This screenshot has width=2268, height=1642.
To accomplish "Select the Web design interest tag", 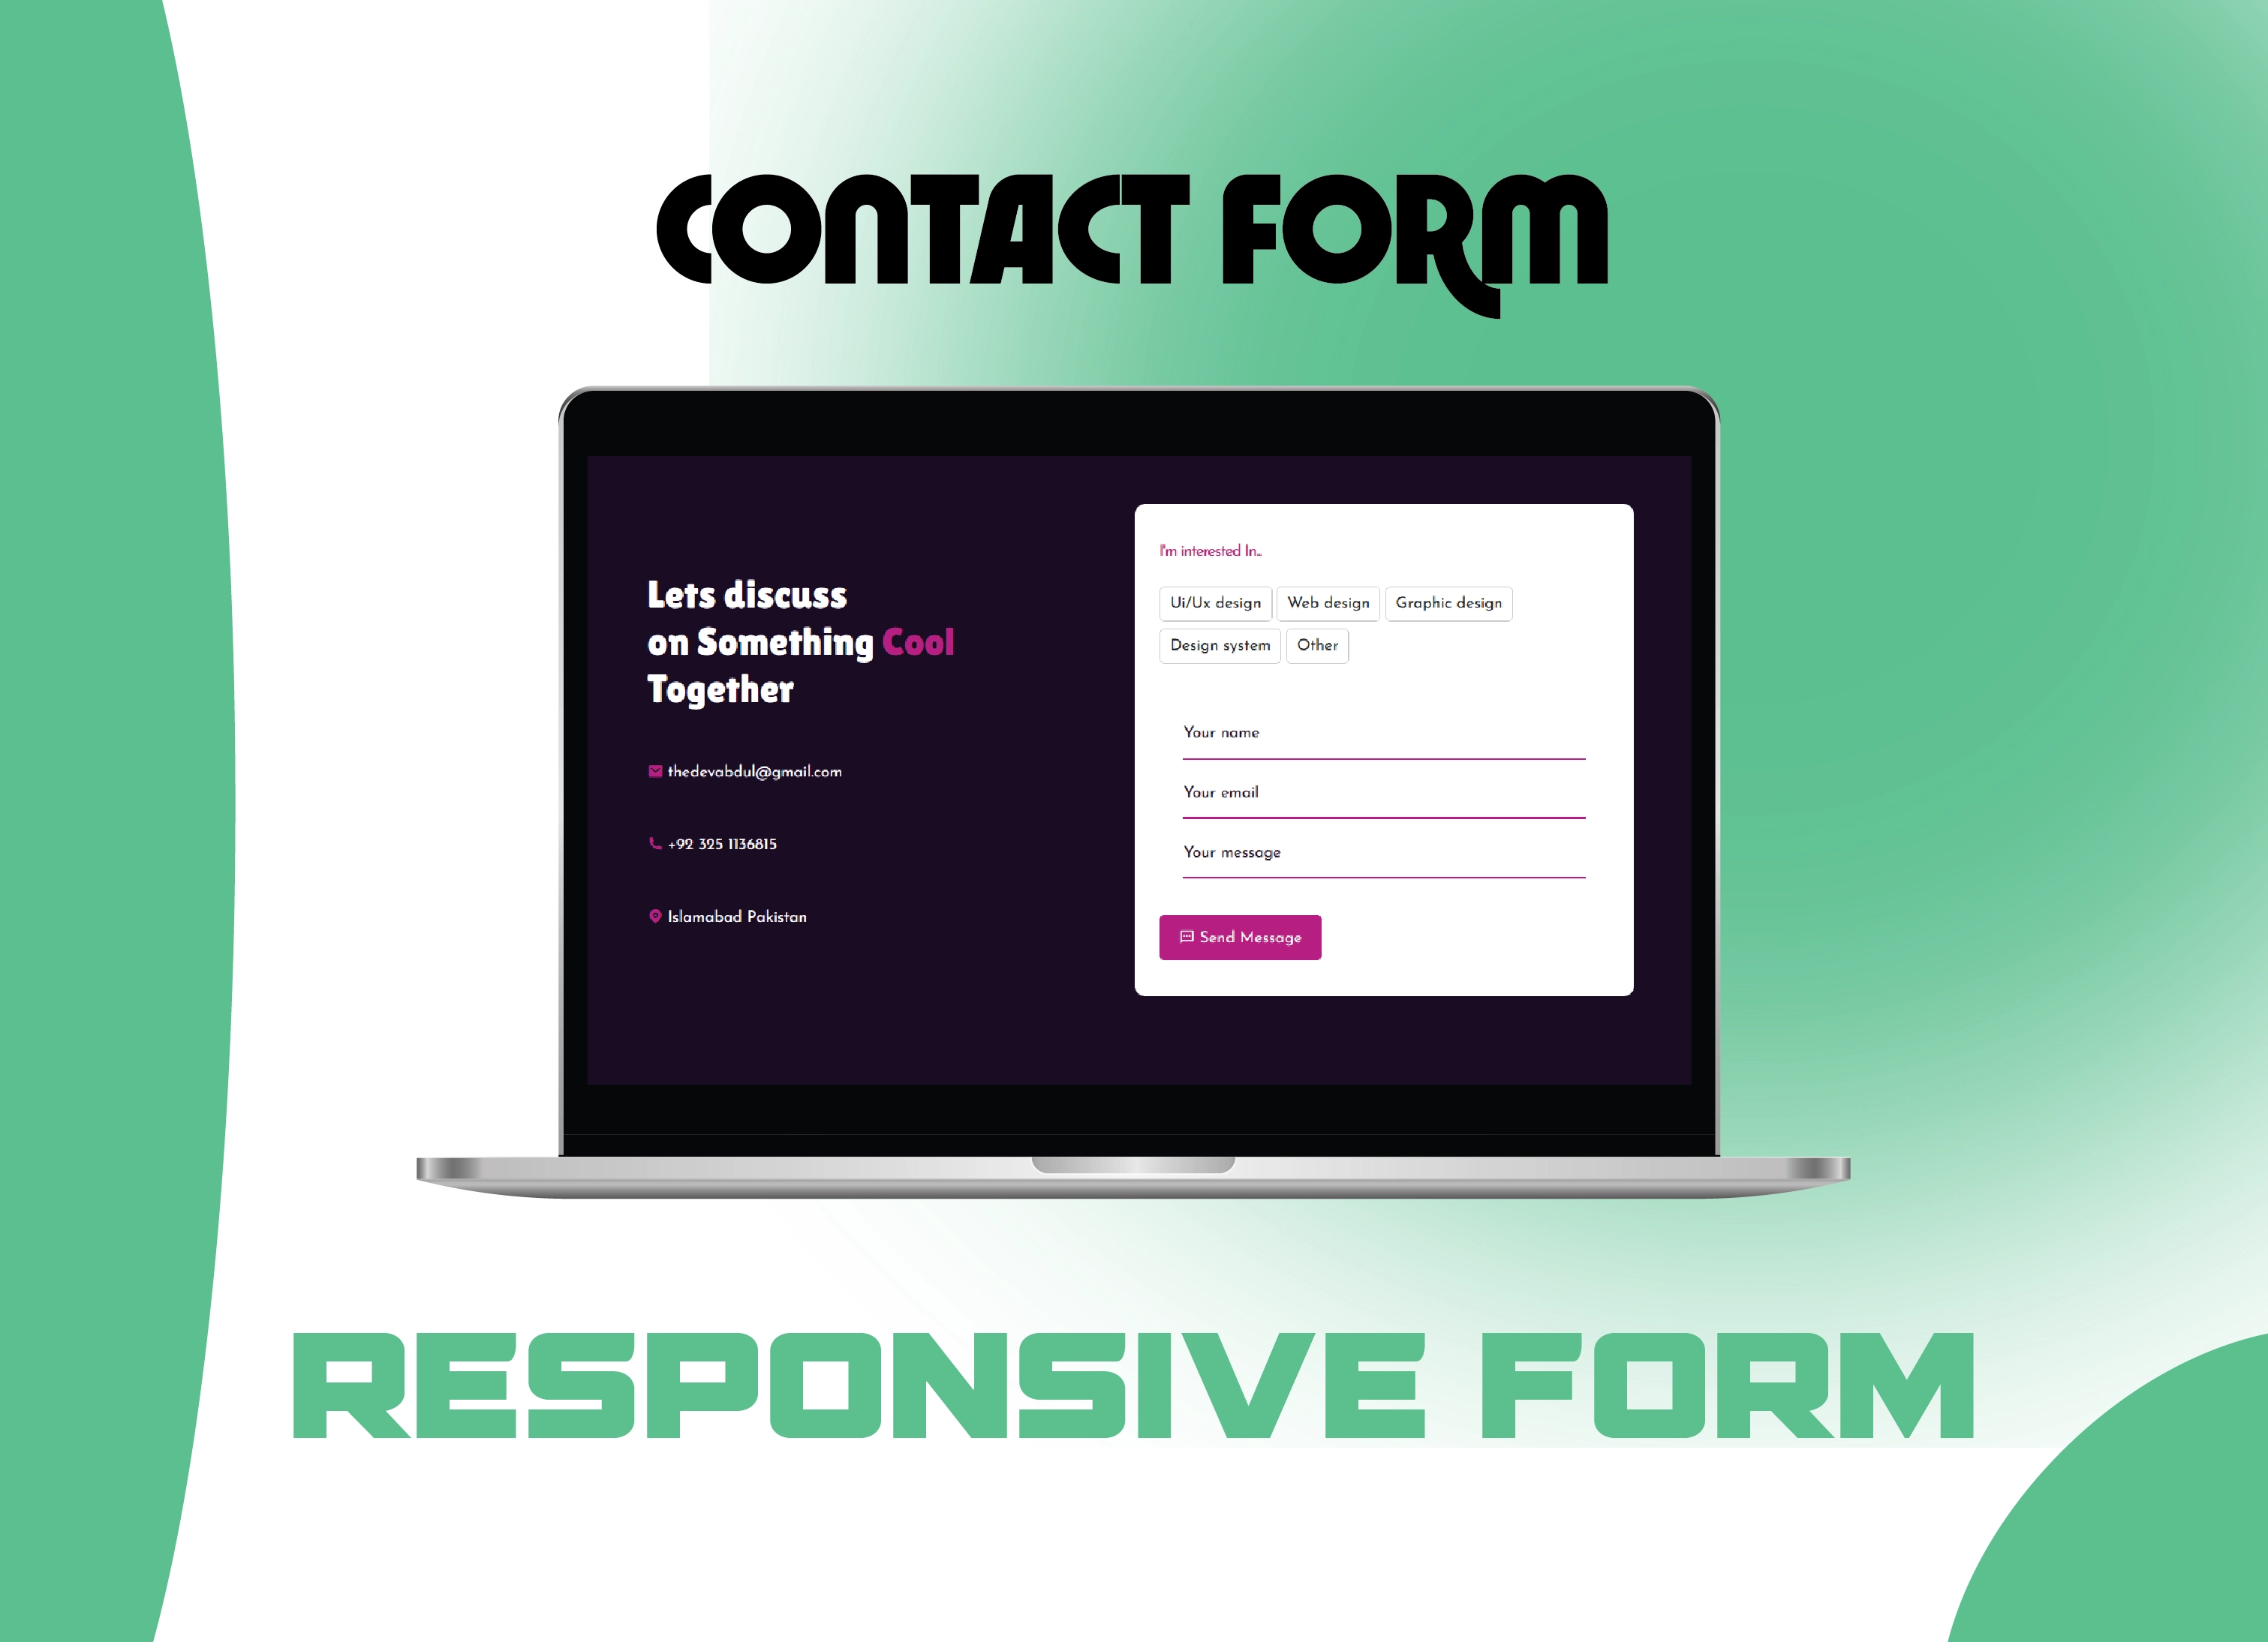I will (x=1329, y=604).
